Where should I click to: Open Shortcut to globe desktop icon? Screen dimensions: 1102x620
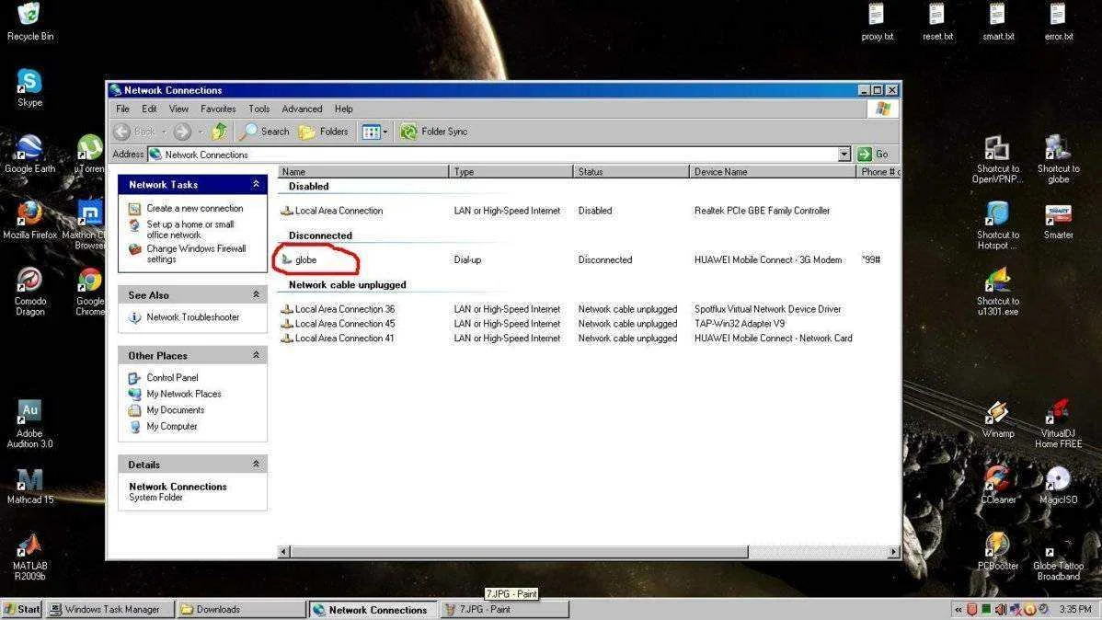tap(1059, 159)
